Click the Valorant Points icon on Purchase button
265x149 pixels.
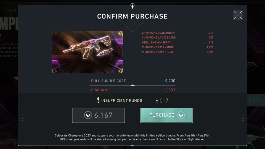pos(181,115)
